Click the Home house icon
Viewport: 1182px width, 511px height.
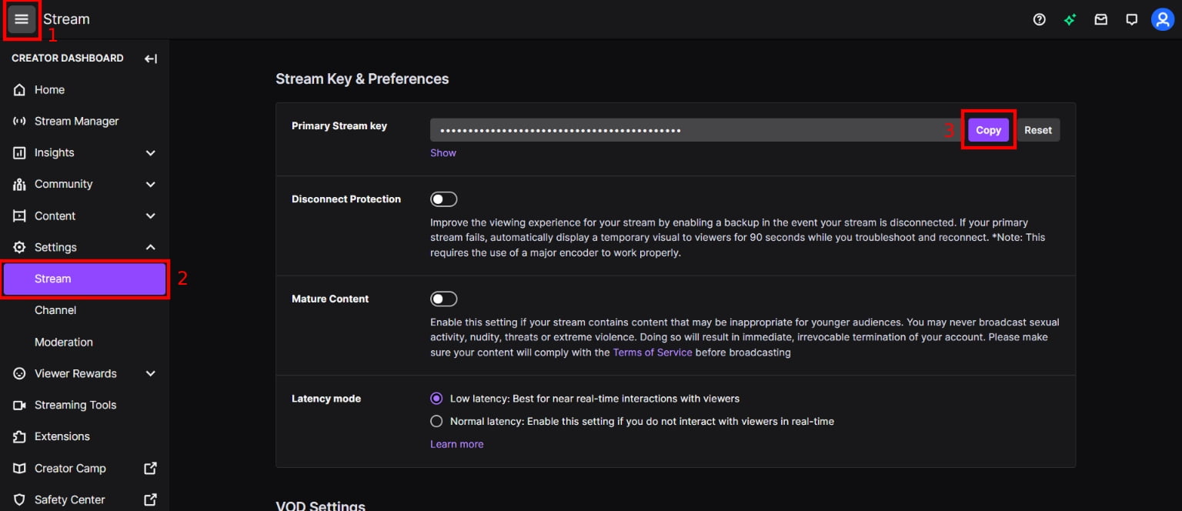click(20, 90)
